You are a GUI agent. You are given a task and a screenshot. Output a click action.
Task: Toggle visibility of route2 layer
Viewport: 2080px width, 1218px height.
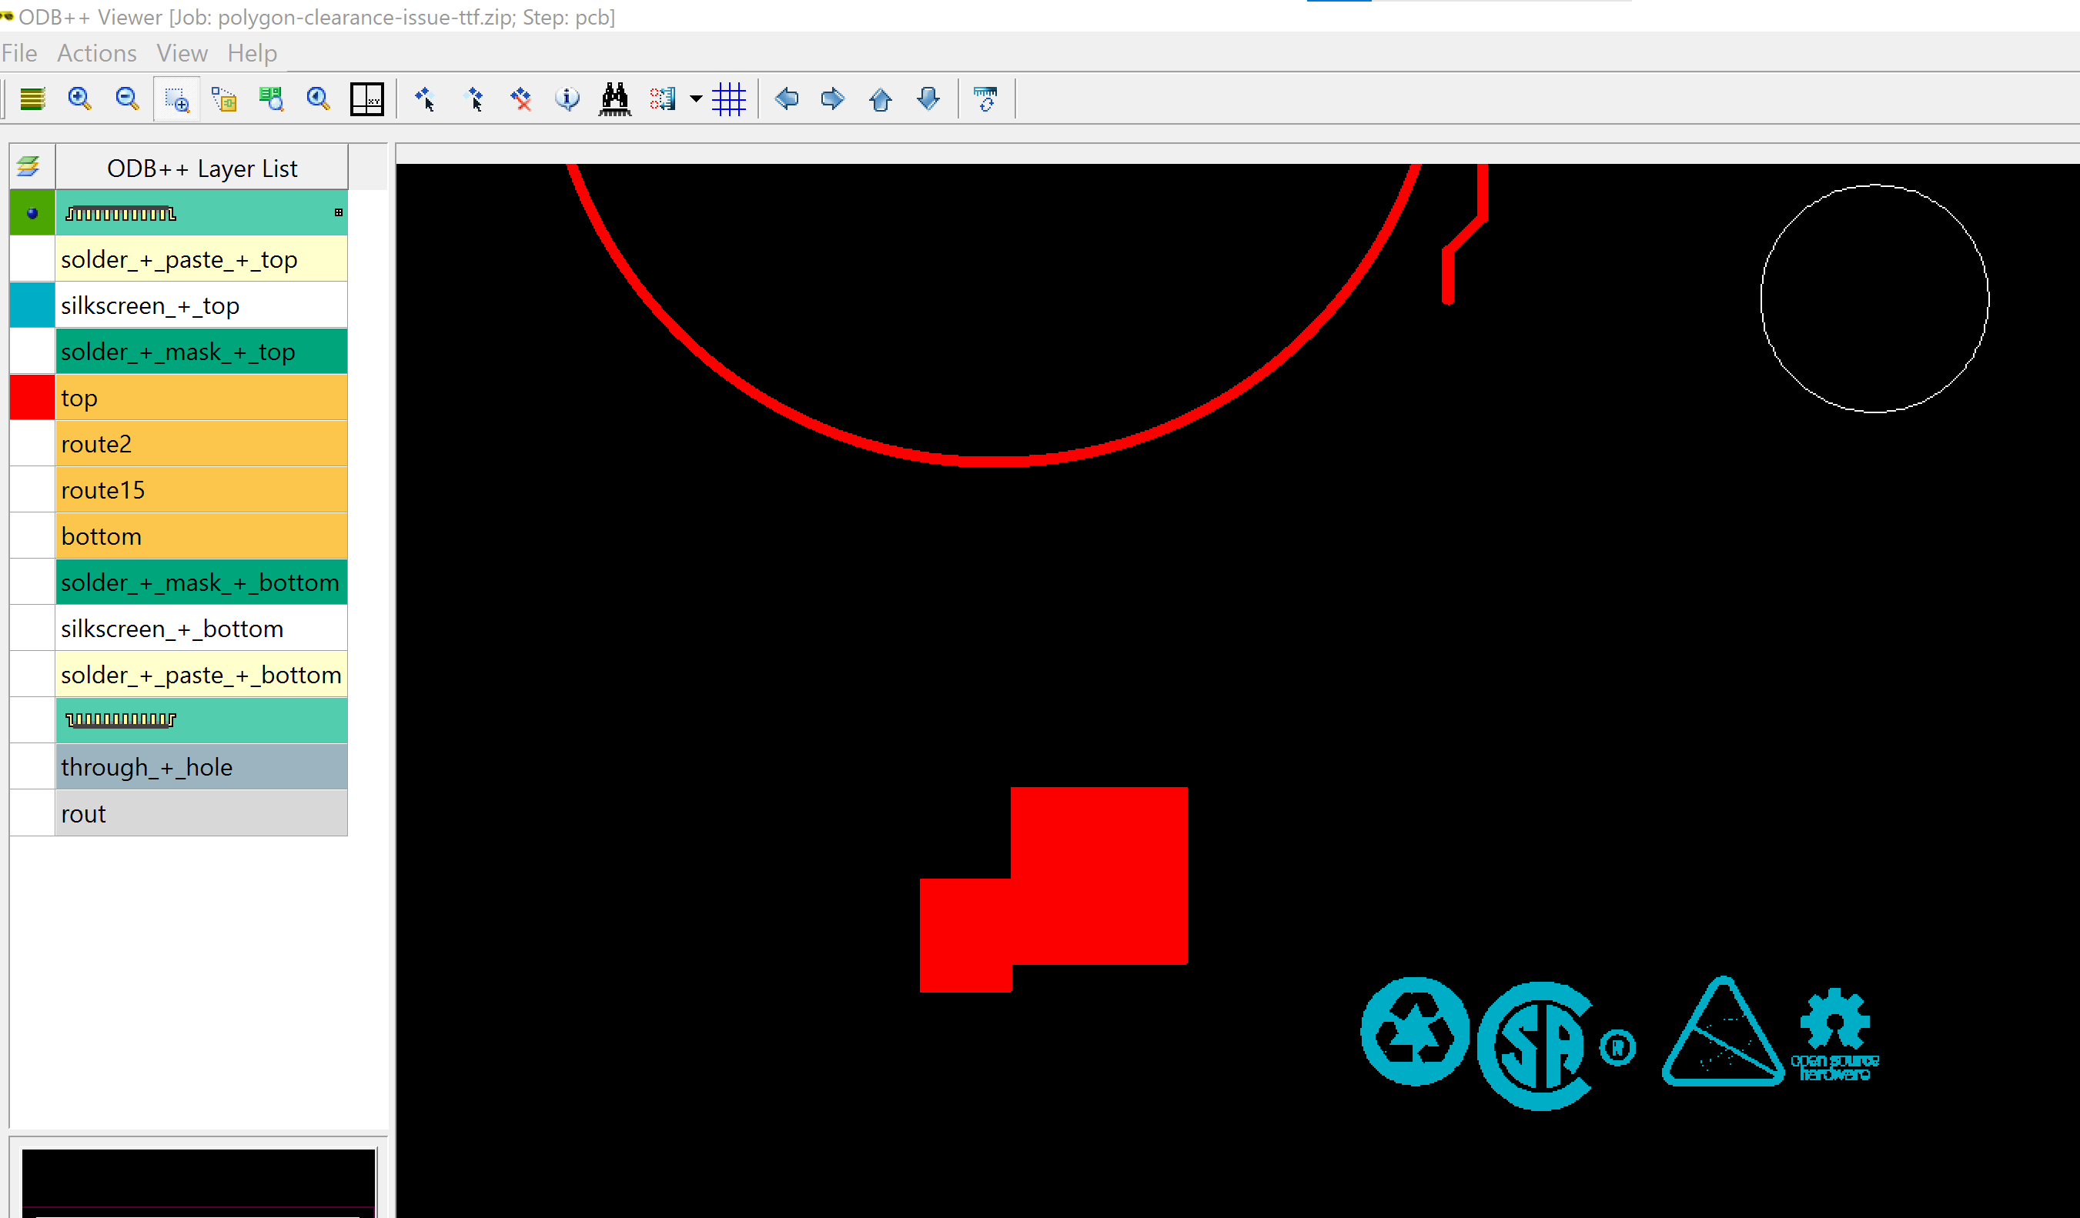coord(32,444)
